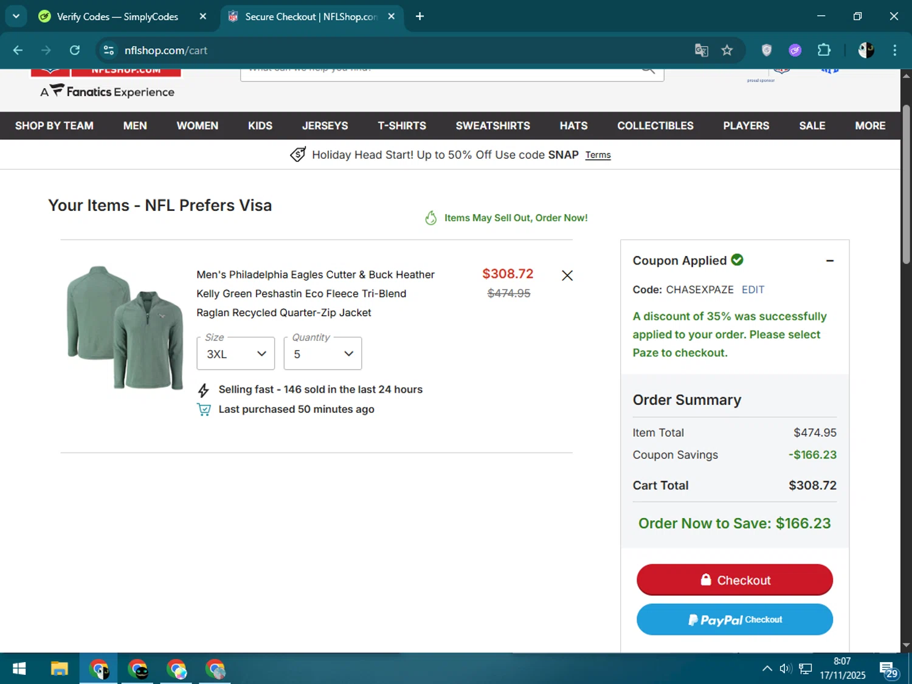Image resolution: width=912 pixels, height=684 pixels.
Task: Open the Size 3XL dropdown
Action: click(x=236, y=353)
